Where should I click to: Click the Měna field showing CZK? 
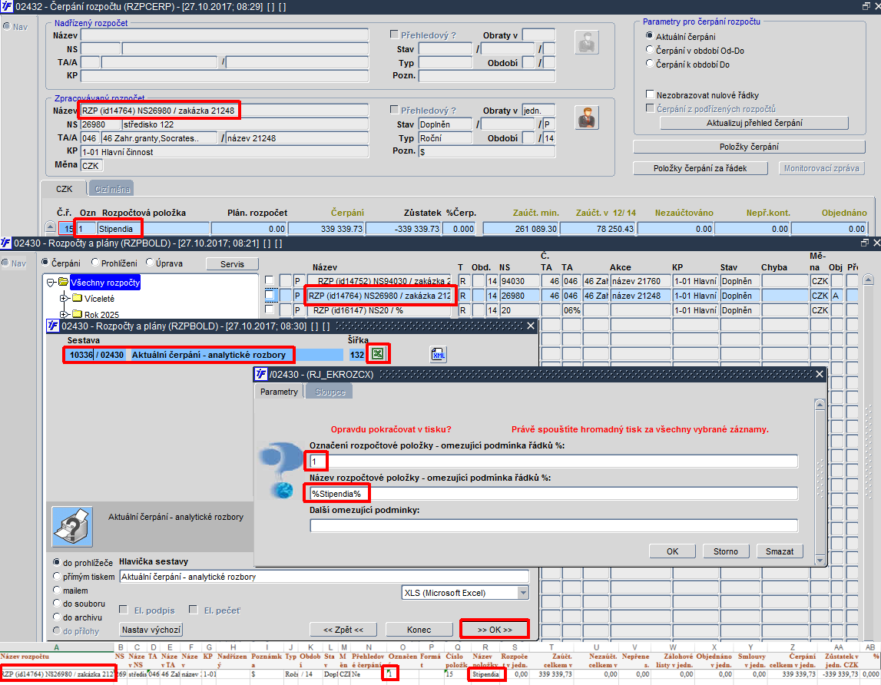pos(92,165)
